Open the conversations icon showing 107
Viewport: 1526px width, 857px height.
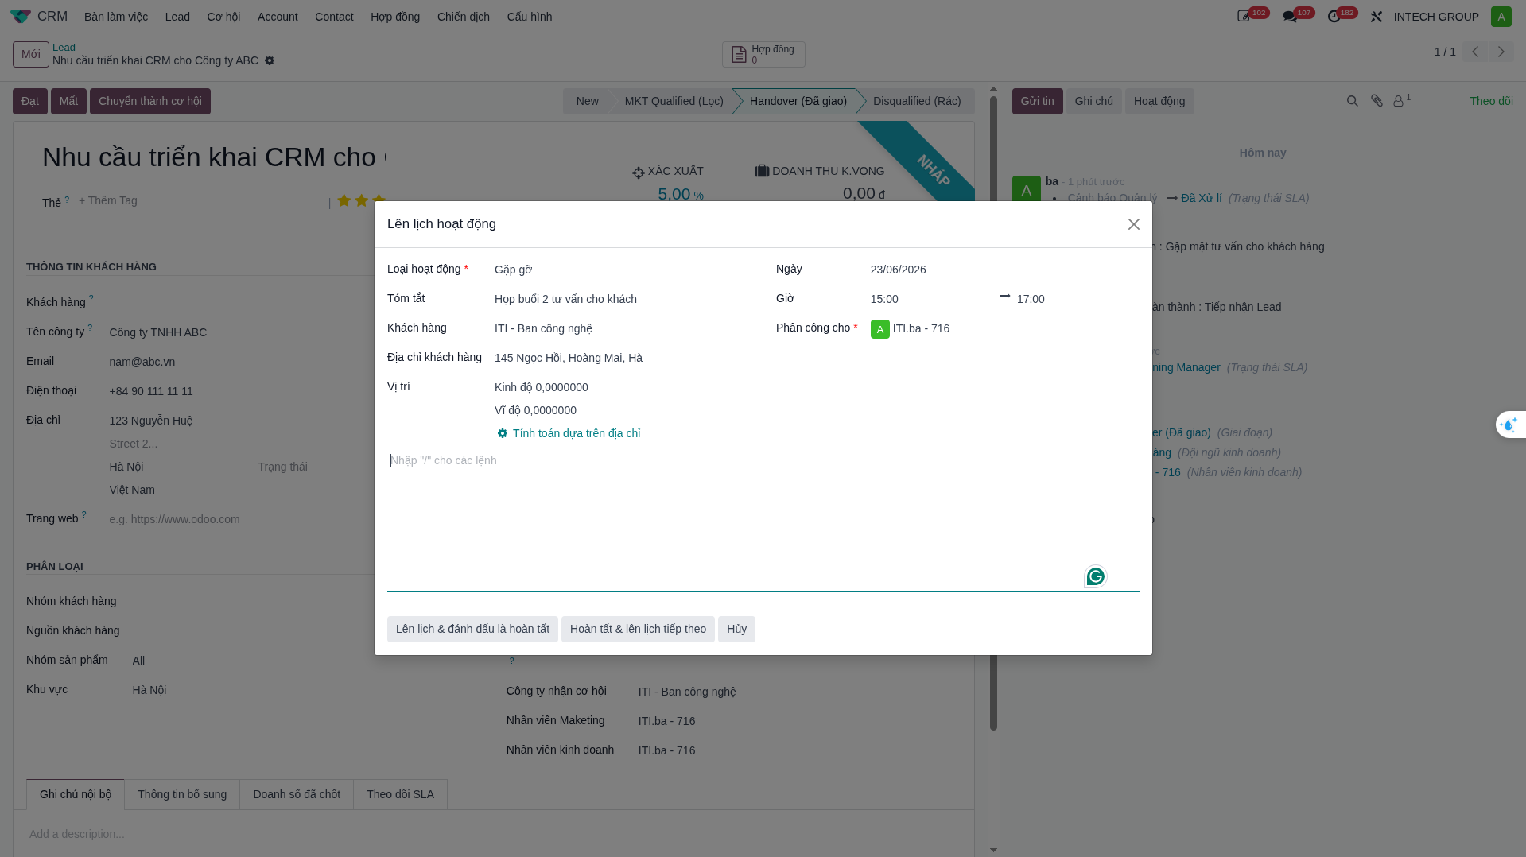coord(1290,17)
